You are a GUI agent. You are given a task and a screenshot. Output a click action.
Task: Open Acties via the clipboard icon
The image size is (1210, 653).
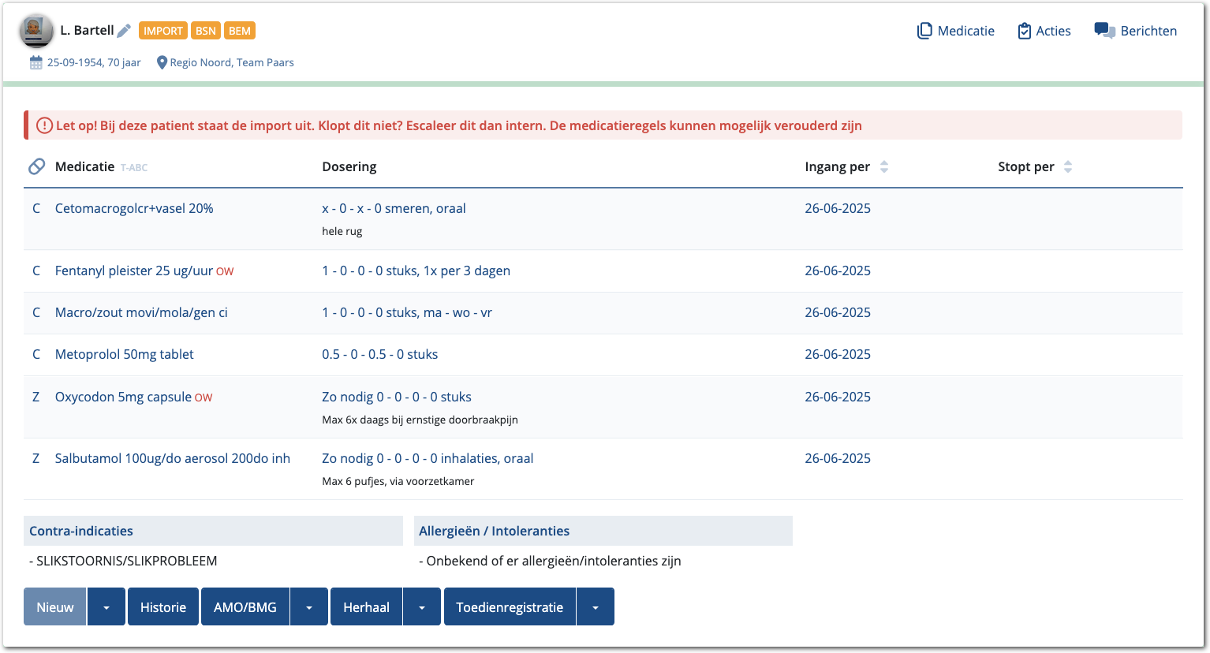[x=1024, y=31]
